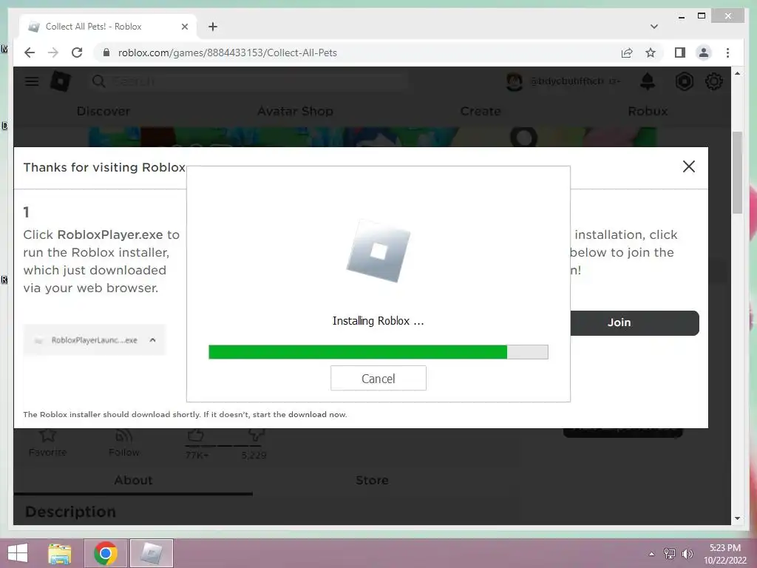
Task: Open Chrome profile avatar
Action: [704, 53]
